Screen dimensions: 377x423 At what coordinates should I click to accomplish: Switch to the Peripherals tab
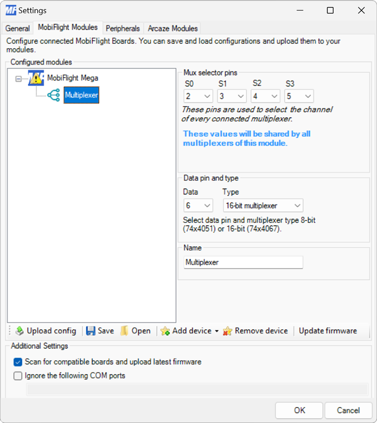pos(123,28)
